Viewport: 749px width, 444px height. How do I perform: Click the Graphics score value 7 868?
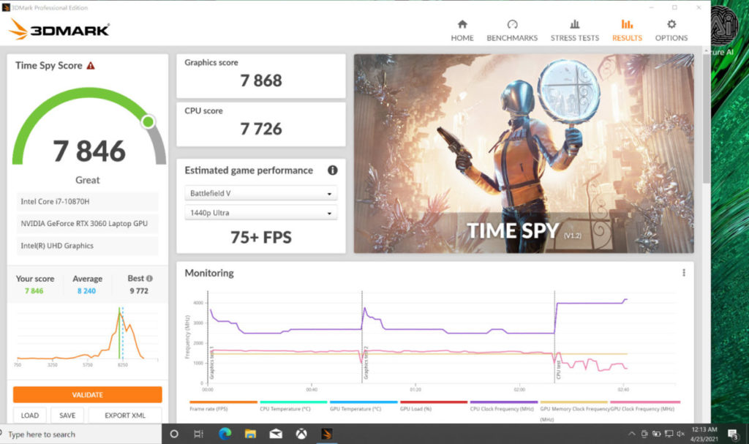(x=261, y=80)
